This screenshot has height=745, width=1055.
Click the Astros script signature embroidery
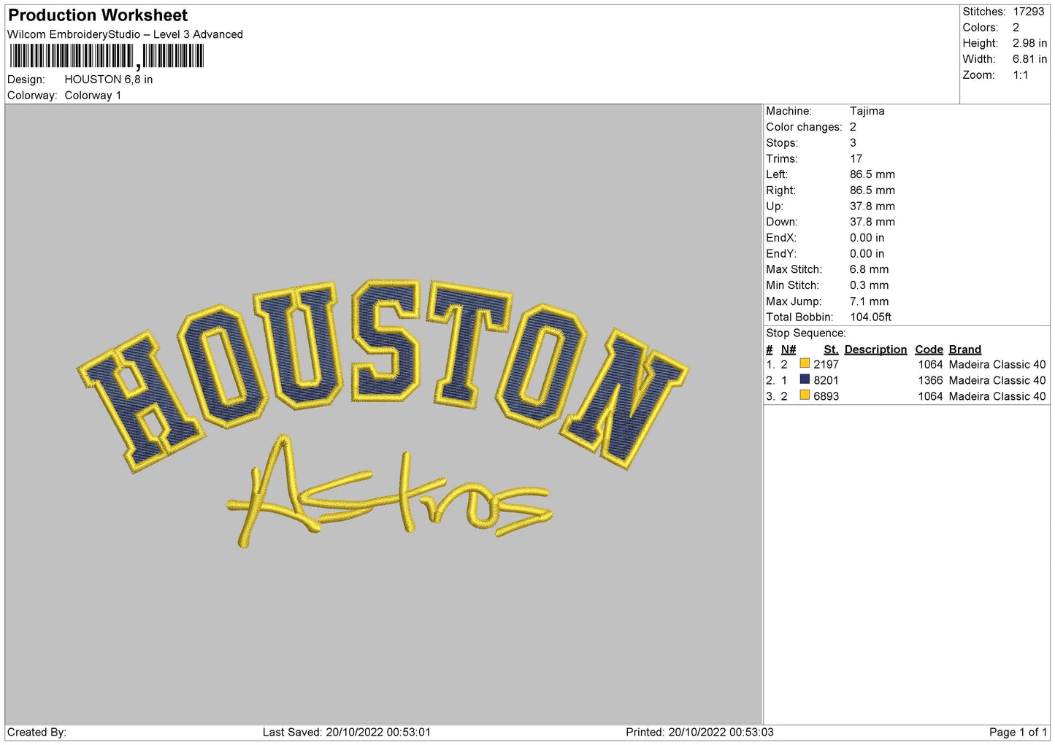click(389, 491)
